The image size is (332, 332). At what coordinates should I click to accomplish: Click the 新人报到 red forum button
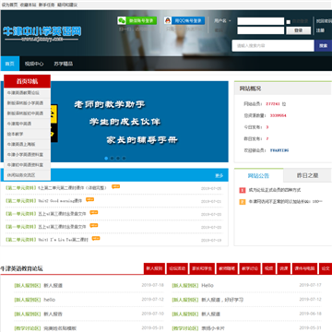pyautogui.click(x=154, y=268)
